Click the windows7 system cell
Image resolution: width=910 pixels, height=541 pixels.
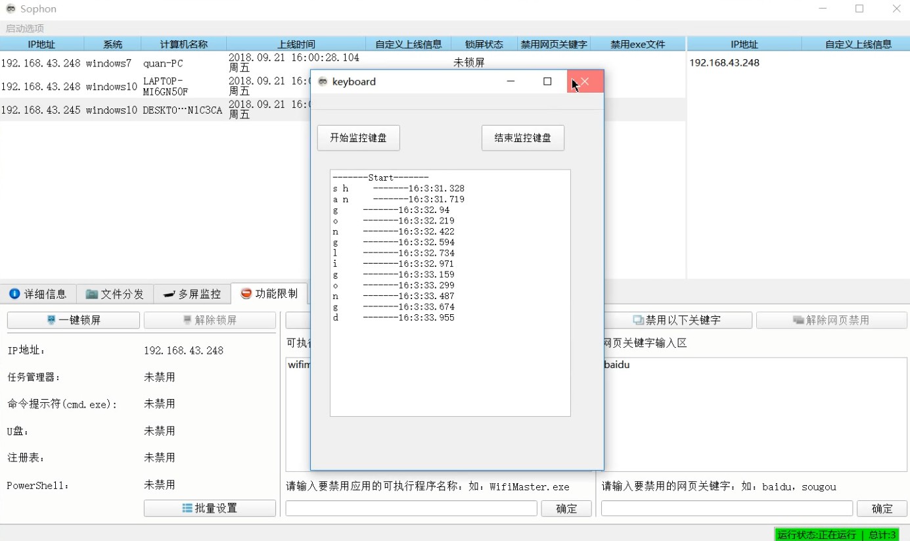tap(108, 64)
